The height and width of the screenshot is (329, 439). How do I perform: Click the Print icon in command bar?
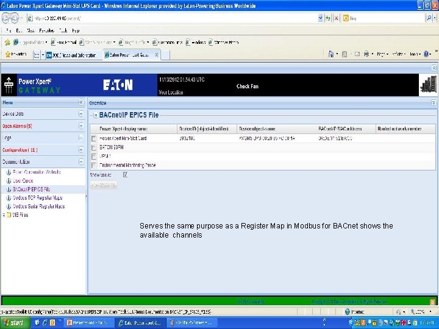point(366,54)
